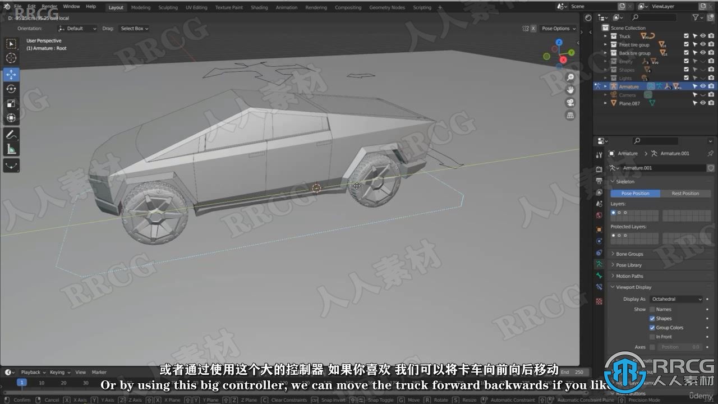This screenshot has width=718, height=404.
Task: Click the new collection icon in outliner
Action: (711, 17)
